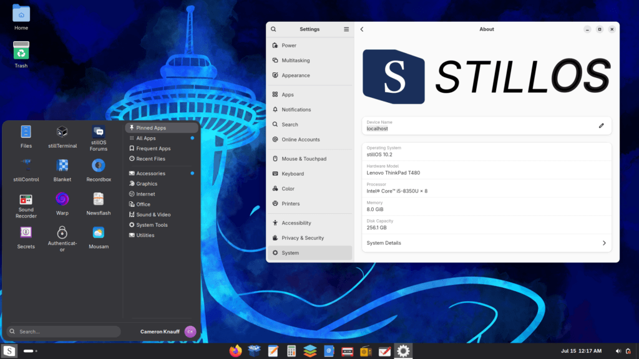This screenshot has width=639, height=359.
Task: Select Office category
Action: [162, 204]
